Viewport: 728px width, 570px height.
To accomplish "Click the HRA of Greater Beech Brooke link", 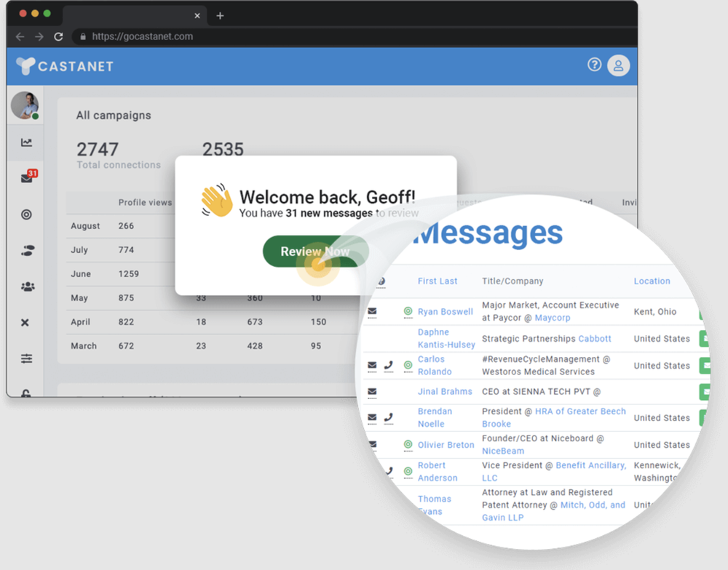I will tap(554, 417).
